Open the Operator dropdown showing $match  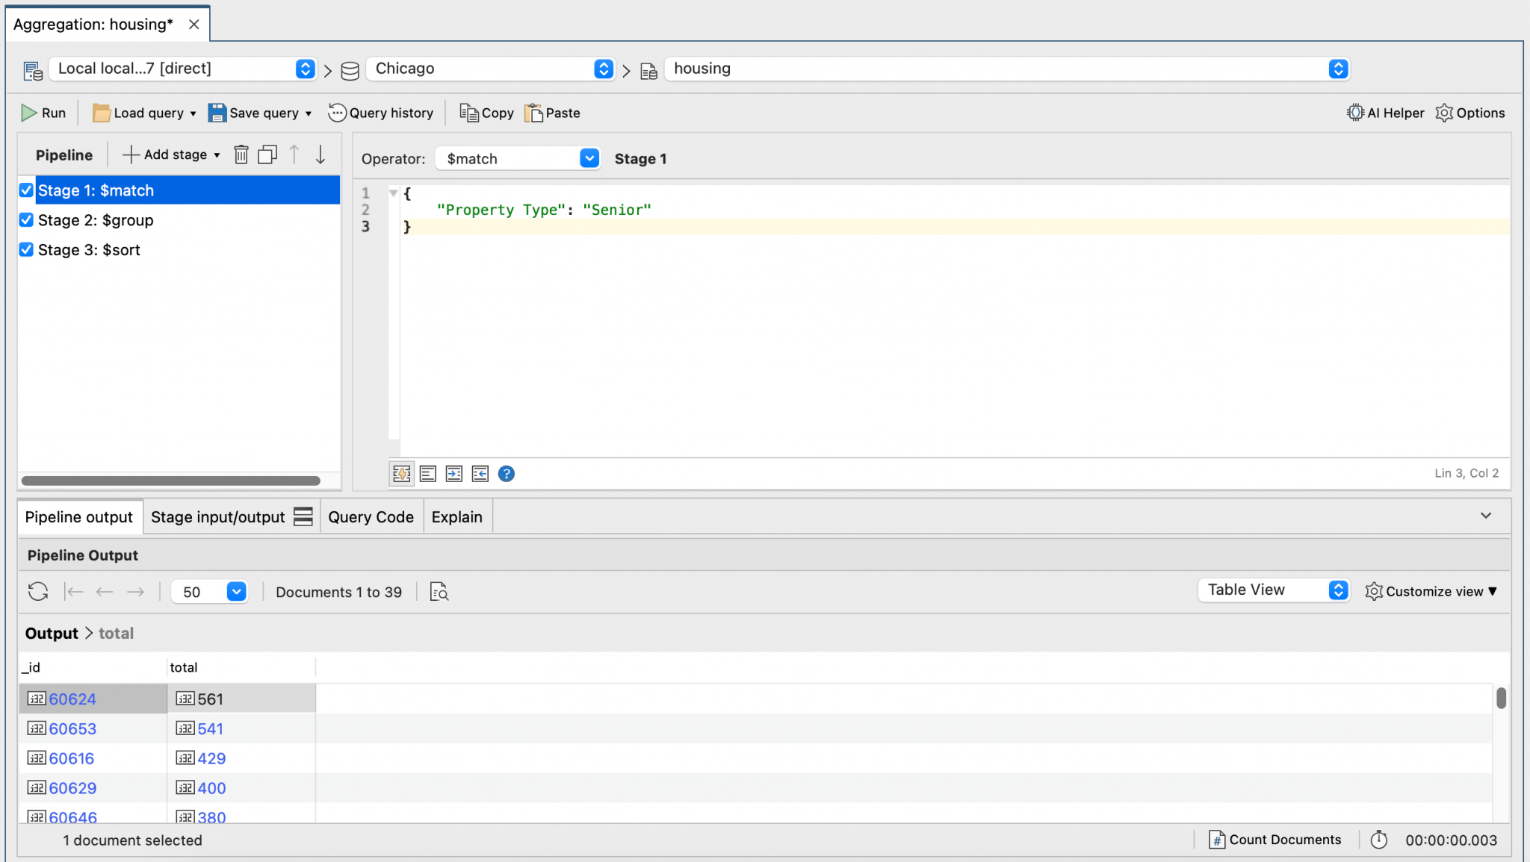(x=588, y=158)
